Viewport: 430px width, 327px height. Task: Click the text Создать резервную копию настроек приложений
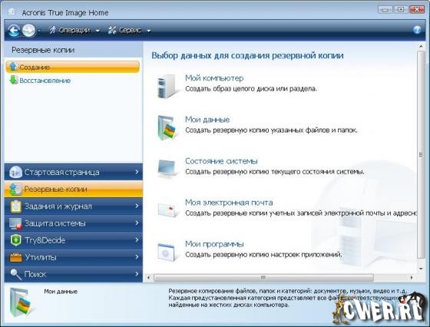coord(263,255)
